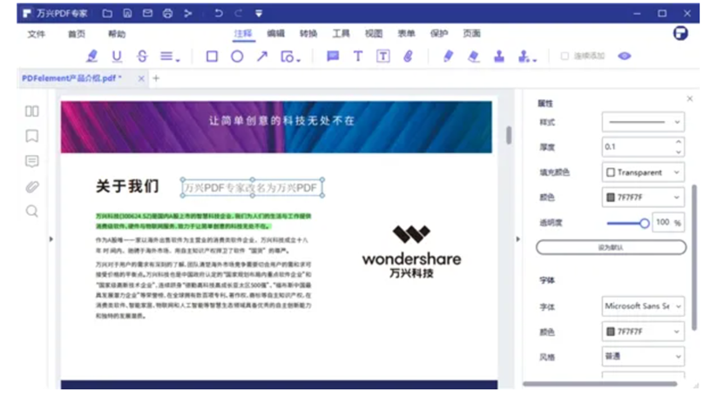
Task: Click the share arrow icon in title bar
Action: (188, 13)
